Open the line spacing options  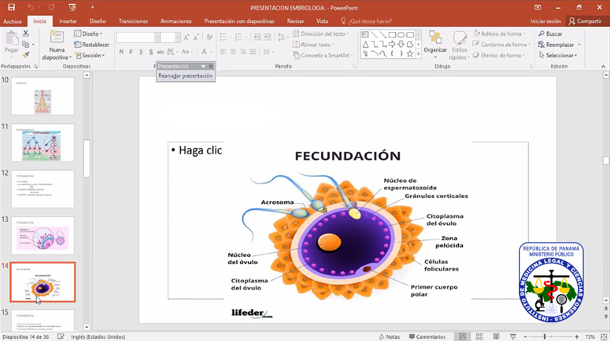284,37
